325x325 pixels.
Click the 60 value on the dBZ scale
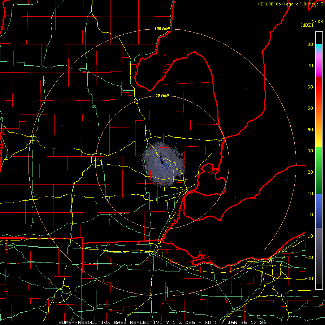[310, 87]
